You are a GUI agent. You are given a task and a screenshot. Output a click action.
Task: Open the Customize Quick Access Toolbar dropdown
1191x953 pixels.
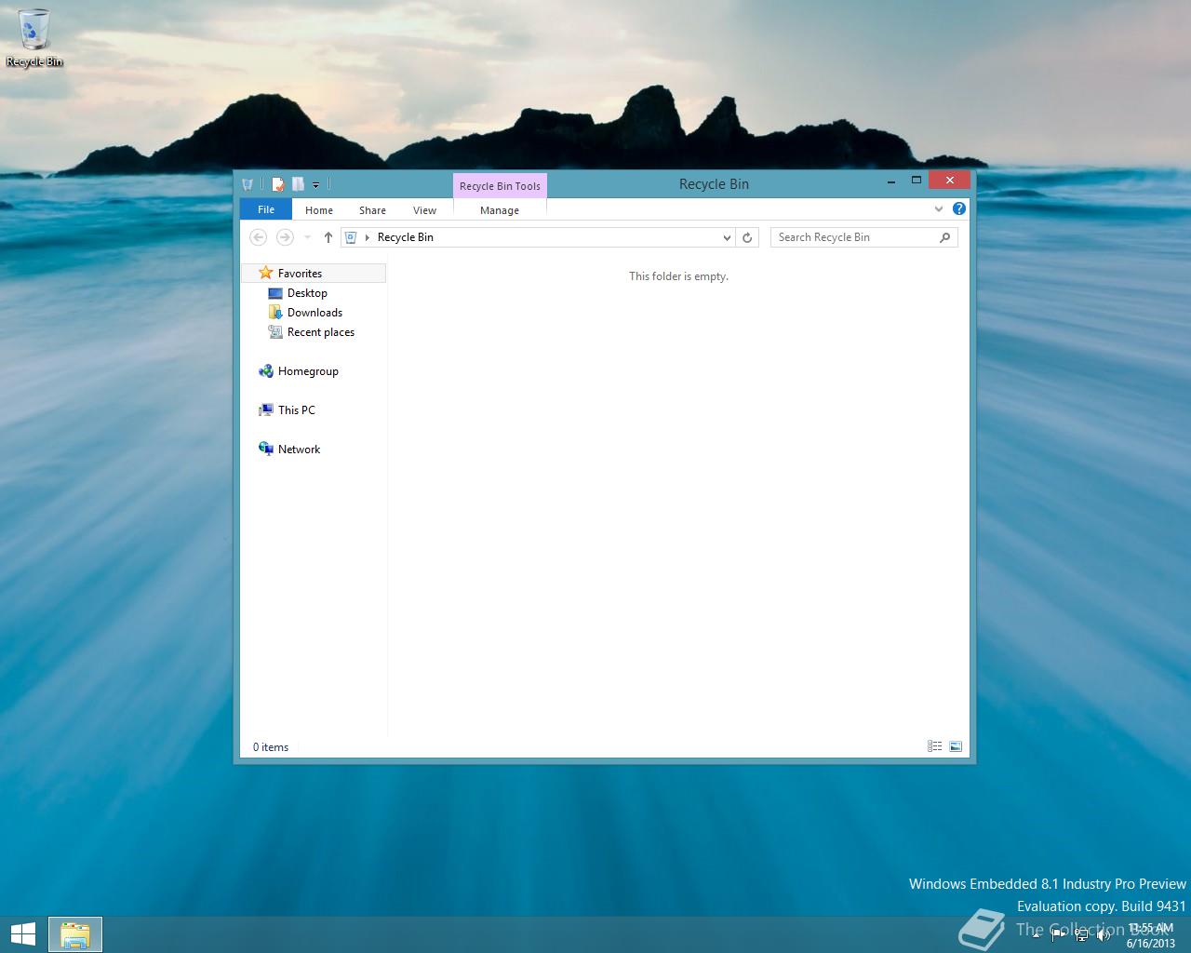click(x=315, y=185)
